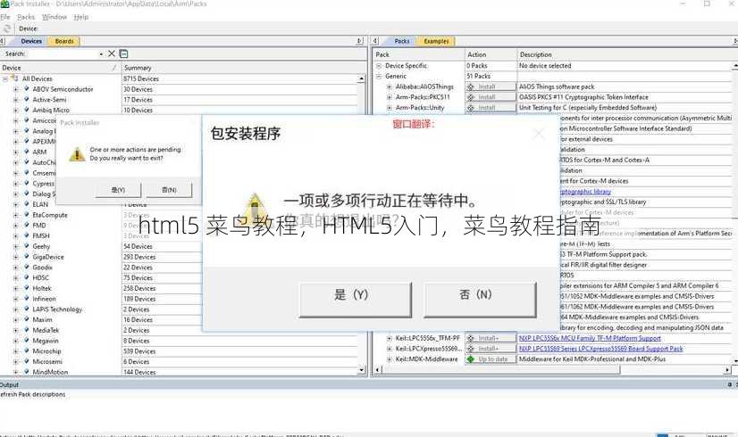The image size is (738, 437).
Task: Expand the Maxim vendor node
Action: (15, 319)
